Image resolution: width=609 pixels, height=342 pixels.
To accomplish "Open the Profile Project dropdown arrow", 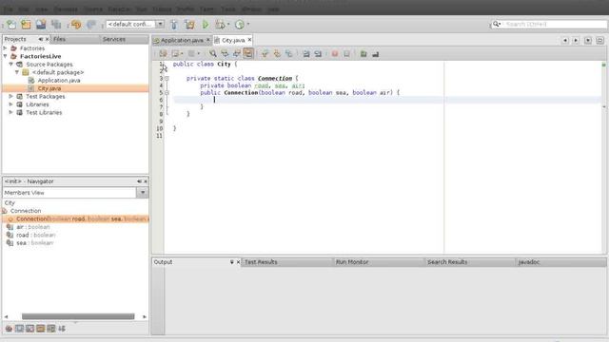I will click(248, 25).
